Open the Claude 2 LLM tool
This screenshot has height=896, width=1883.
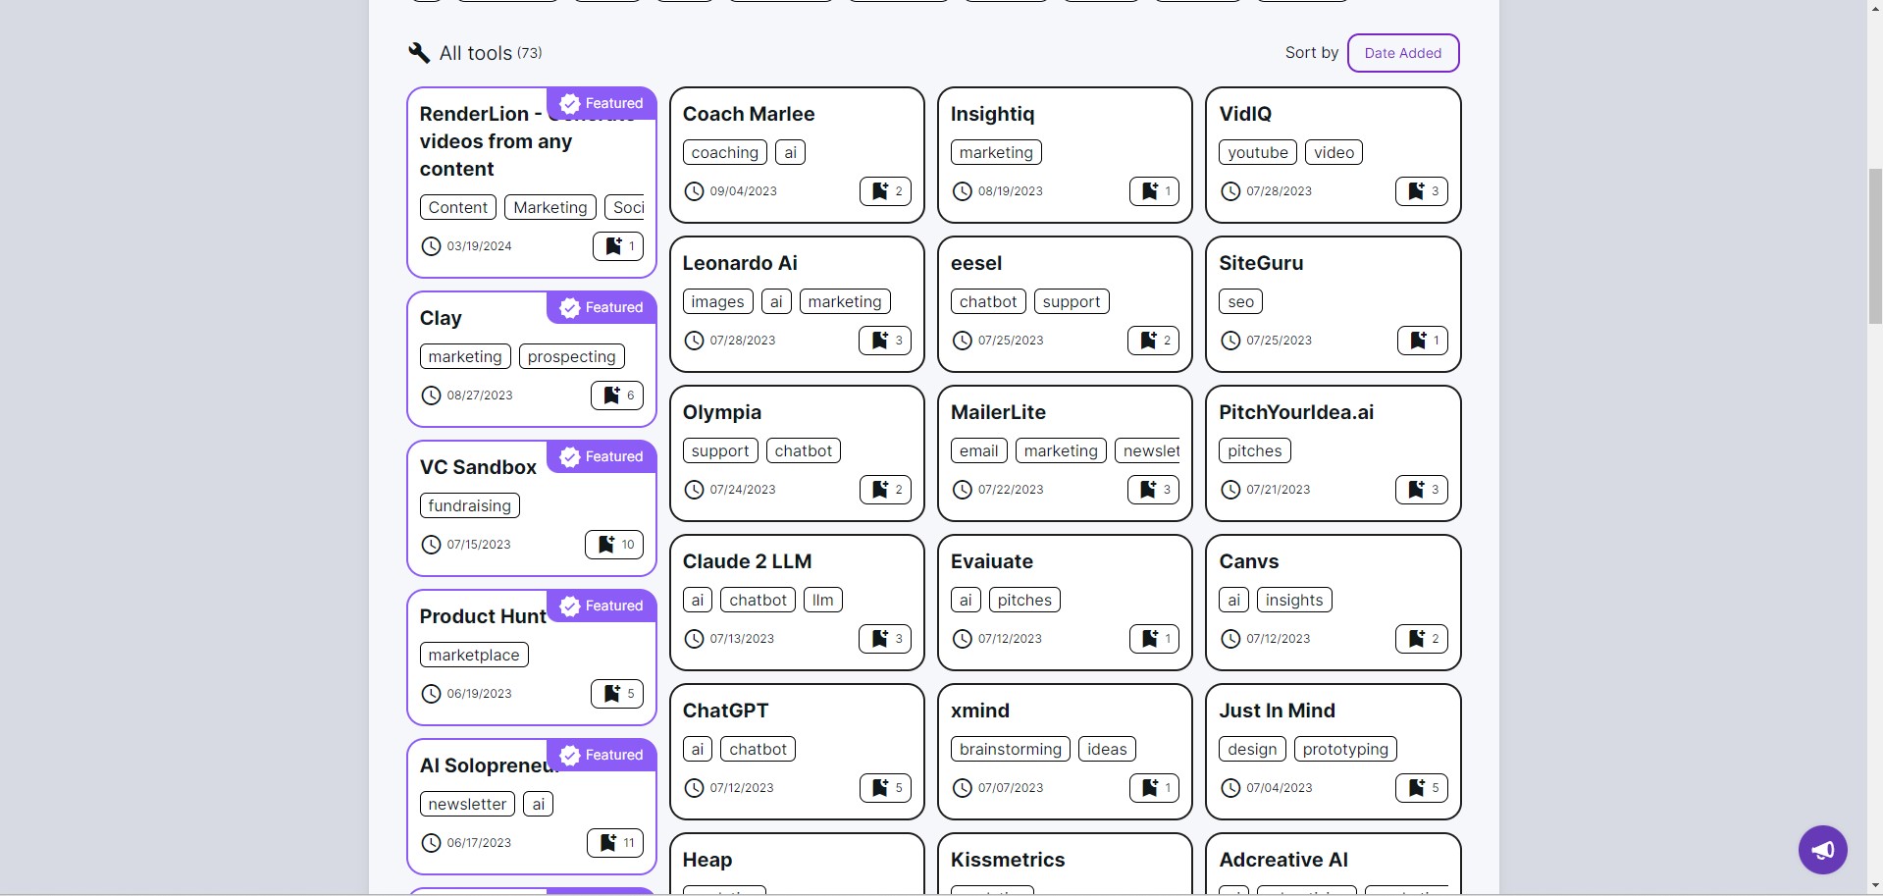747,561
